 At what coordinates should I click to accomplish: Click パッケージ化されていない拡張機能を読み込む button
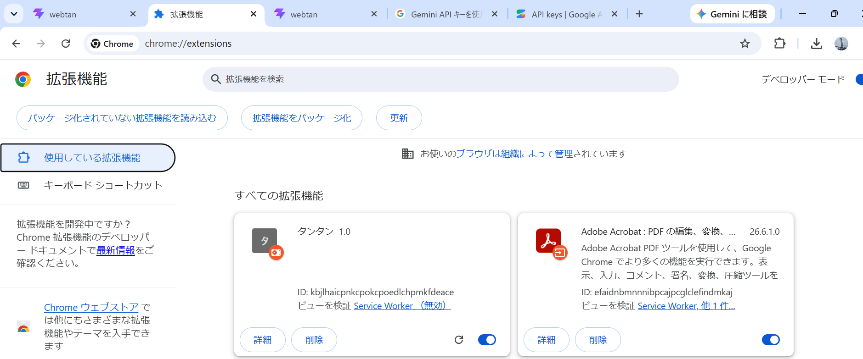(122, 118)
